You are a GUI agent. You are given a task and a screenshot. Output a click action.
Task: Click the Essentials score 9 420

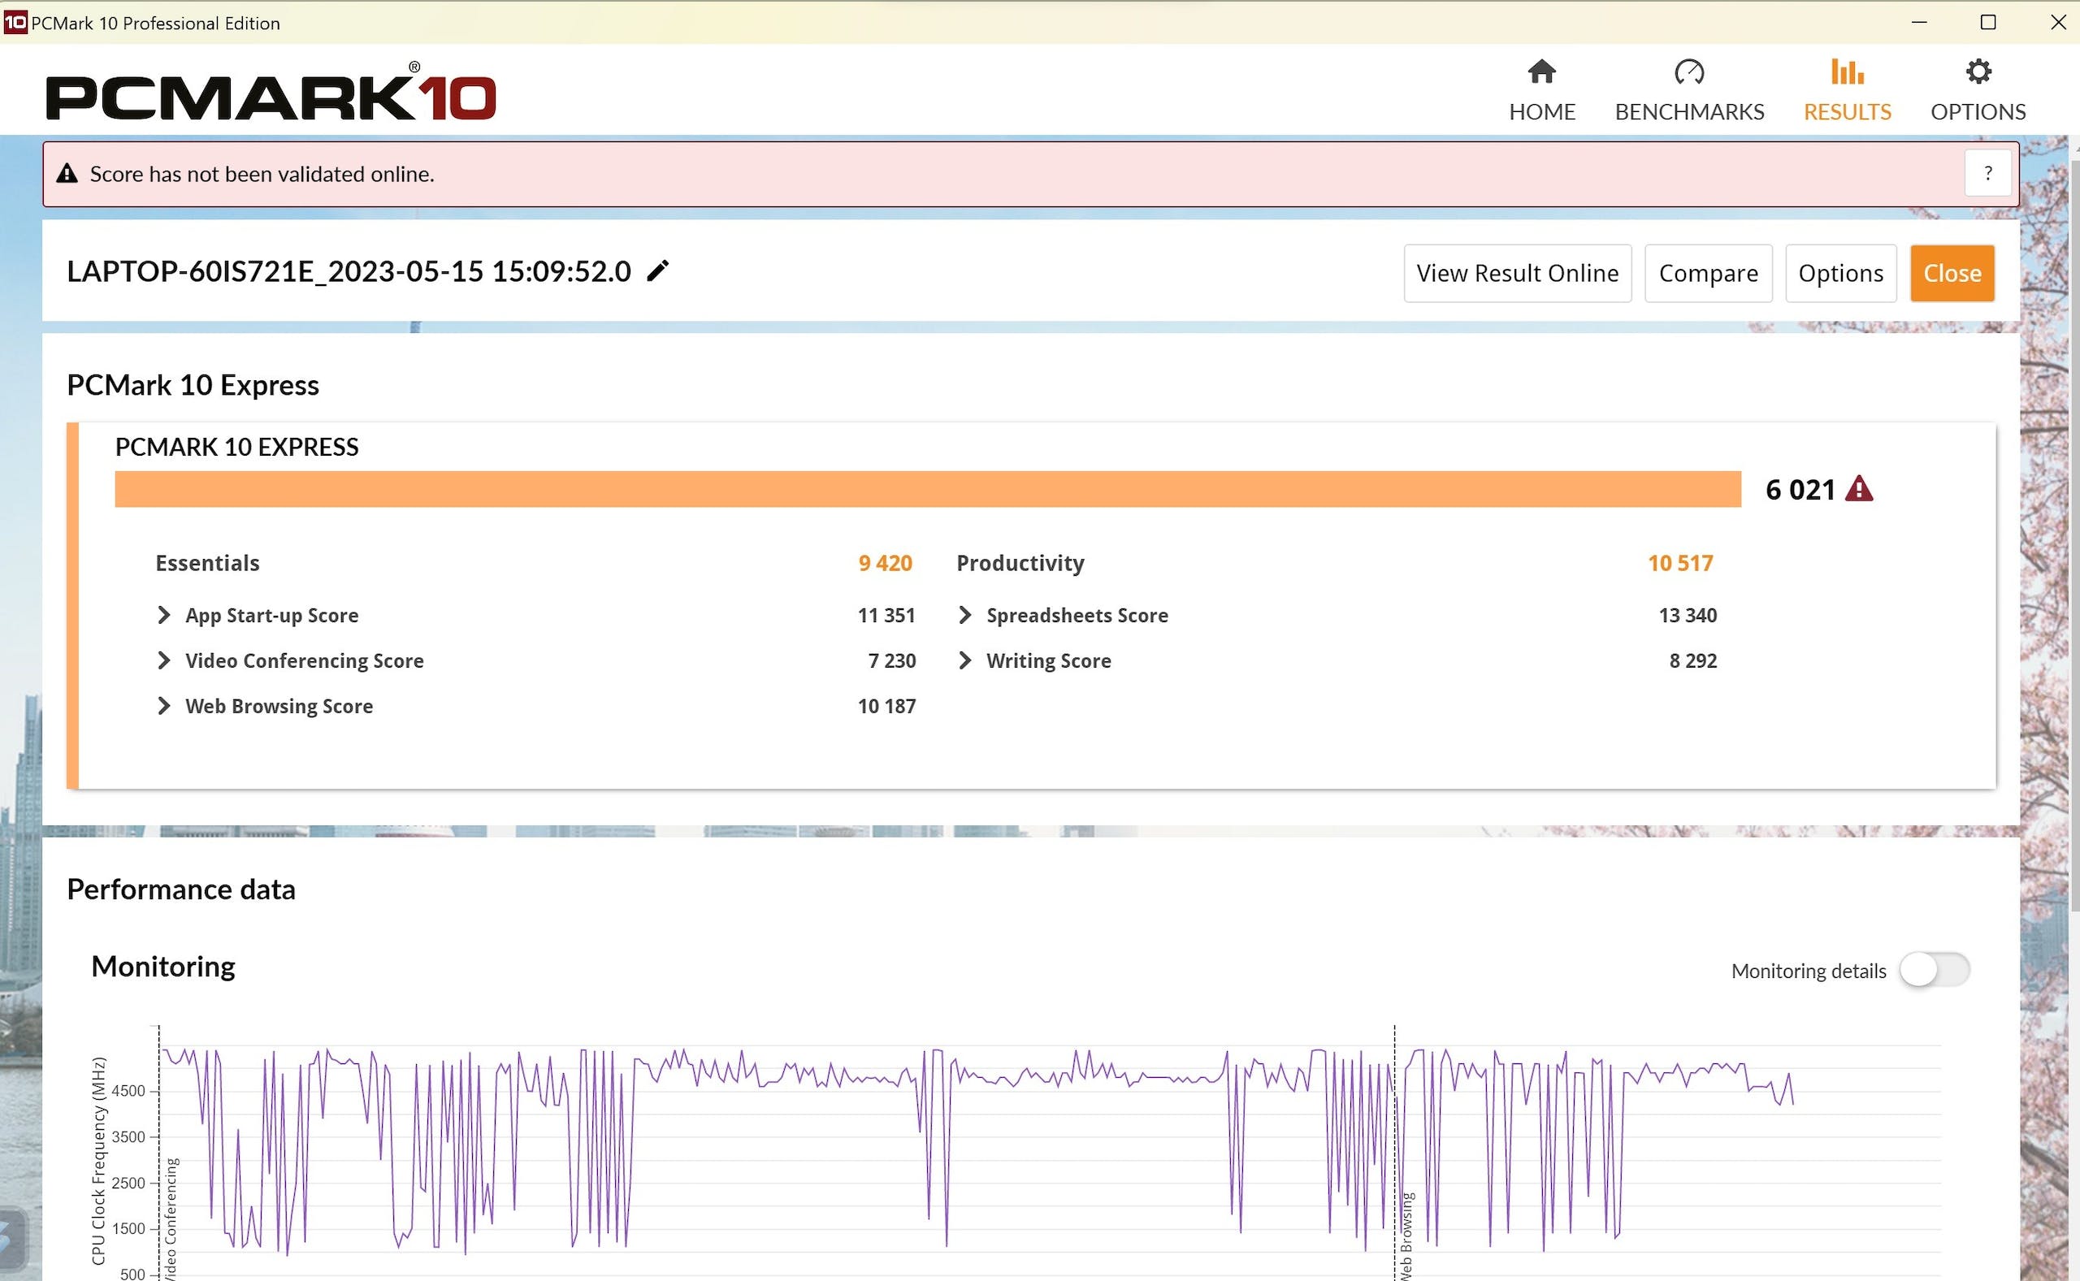885,564
